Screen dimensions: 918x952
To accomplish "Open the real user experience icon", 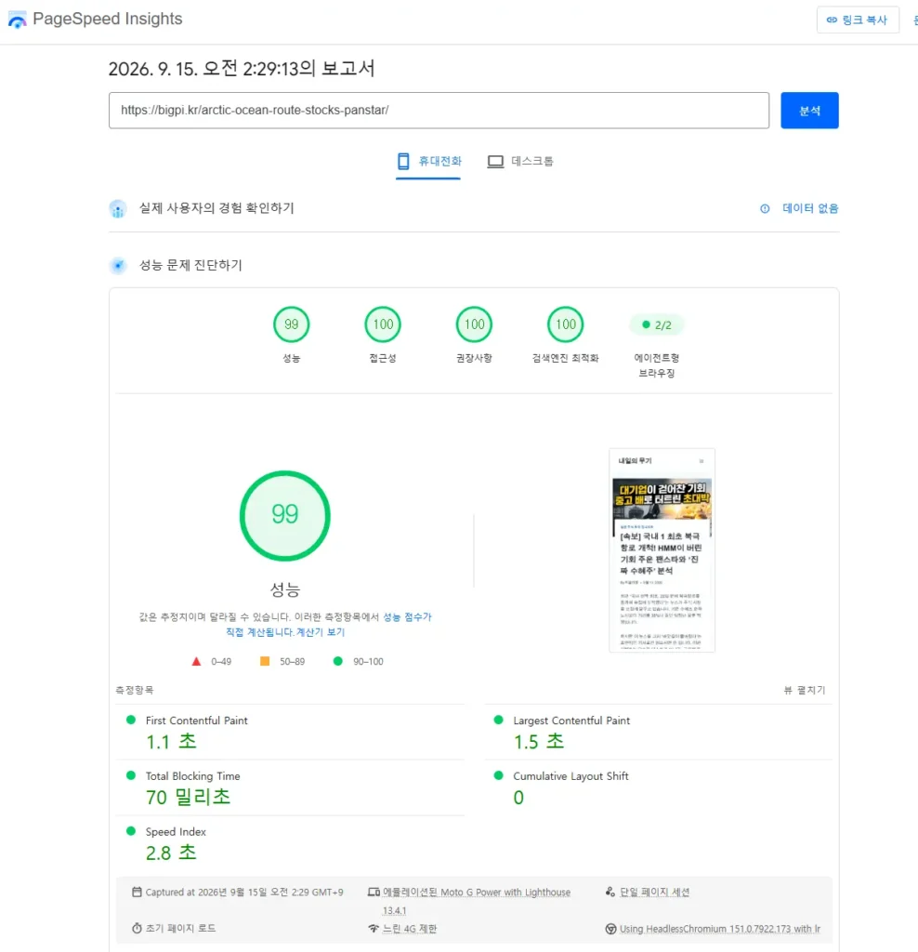I will point(118,209).
